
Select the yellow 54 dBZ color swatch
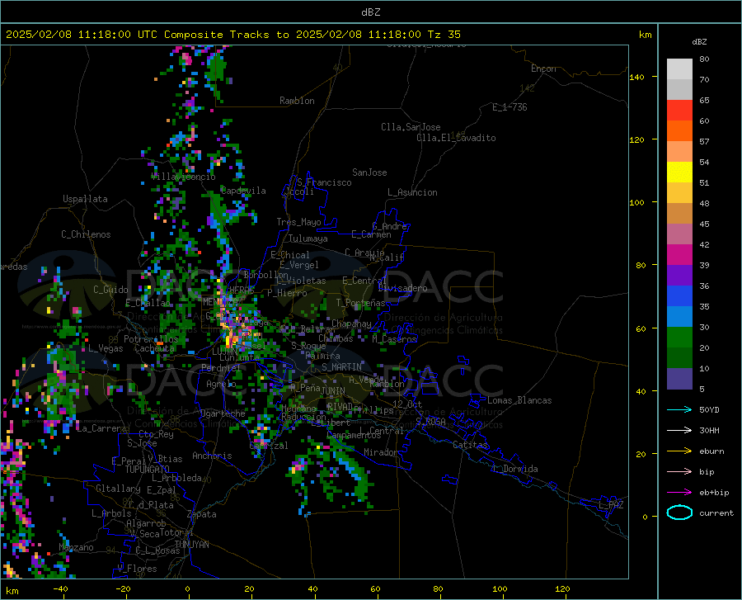coord(679,172)
